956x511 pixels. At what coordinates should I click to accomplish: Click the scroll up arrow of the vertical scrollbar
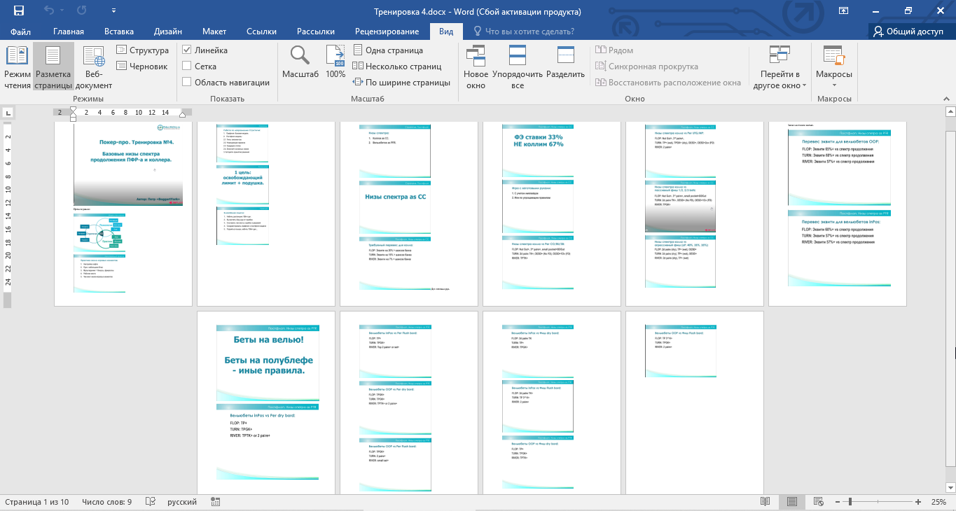(950, 113)
